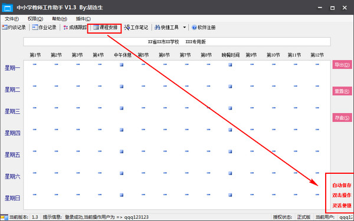Select 星期三 晚餐时间 square icon
Image resolution: width=354 pixels, height=221 pixels.
tap(230, 108)
